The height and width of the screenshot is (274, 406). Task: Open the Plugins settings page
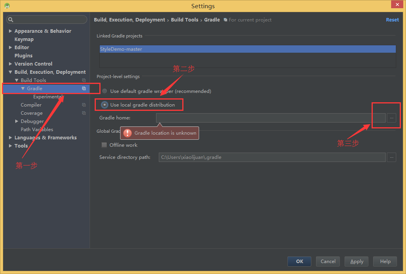click(x=23, y=56)
